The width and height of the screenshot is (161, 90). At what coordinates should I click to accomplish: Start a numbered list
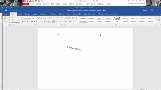tap(58, 18)
